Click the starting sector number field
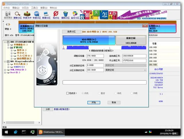This screenshot has width=184, height=139. (x=134, y=56)
